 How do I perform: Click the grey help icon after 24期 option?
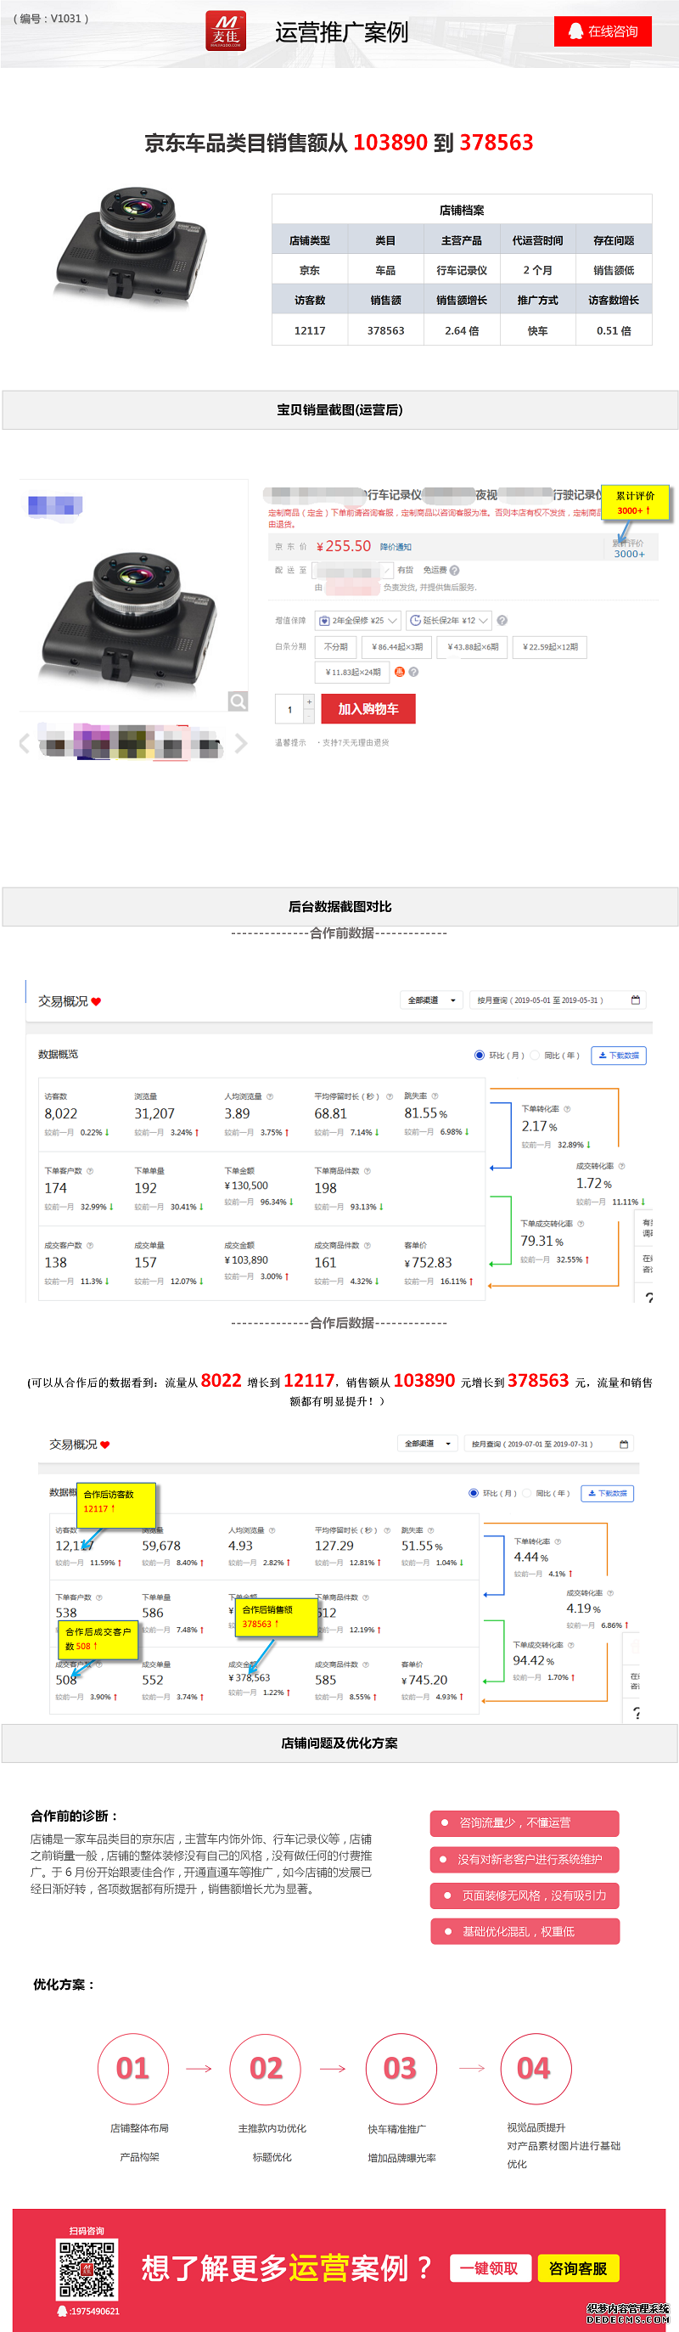click(413, 672)
